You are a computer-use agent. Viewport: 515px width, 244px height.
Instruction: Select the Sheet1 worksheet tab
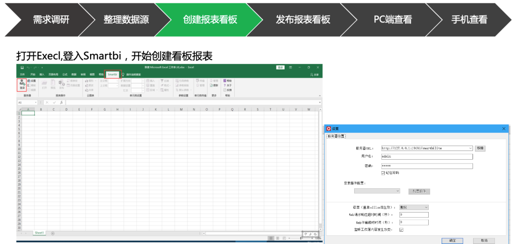[40, 233]
